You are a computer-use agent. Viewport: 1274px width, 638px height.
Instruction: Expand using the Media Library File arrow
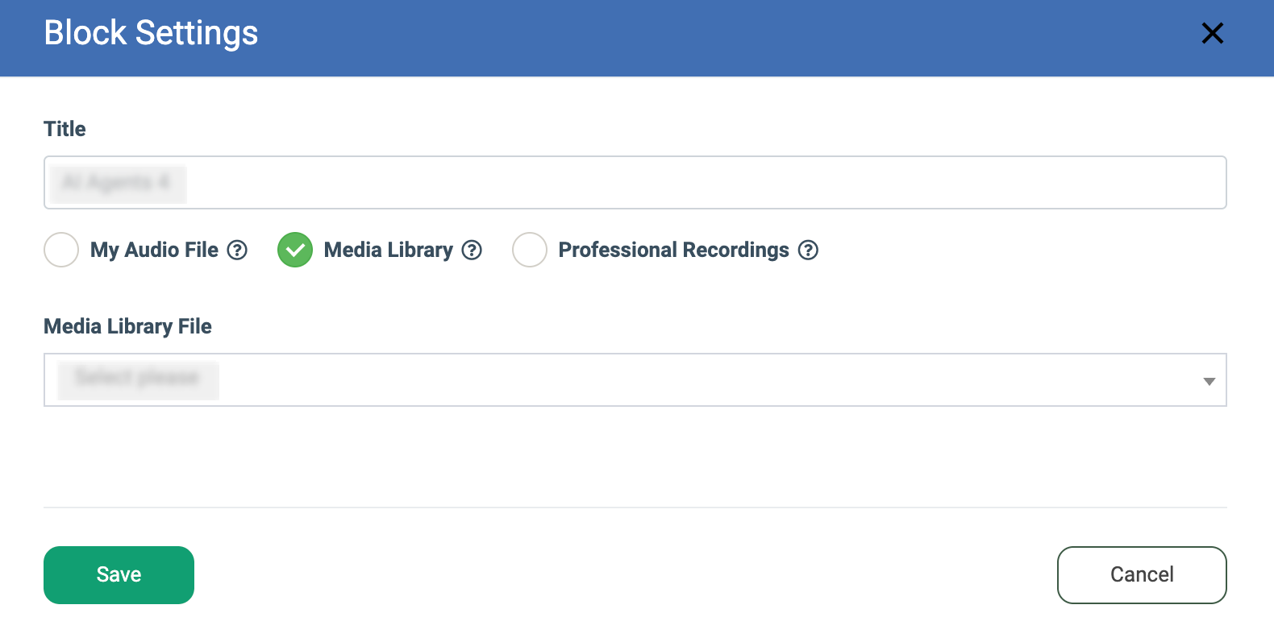click(1209, 381)
